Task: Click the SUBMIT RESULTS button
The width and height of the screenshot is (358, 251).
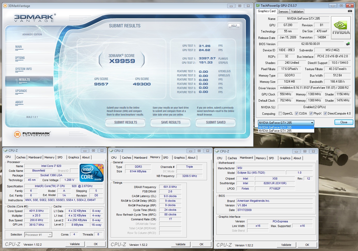Action: [126, 122]
